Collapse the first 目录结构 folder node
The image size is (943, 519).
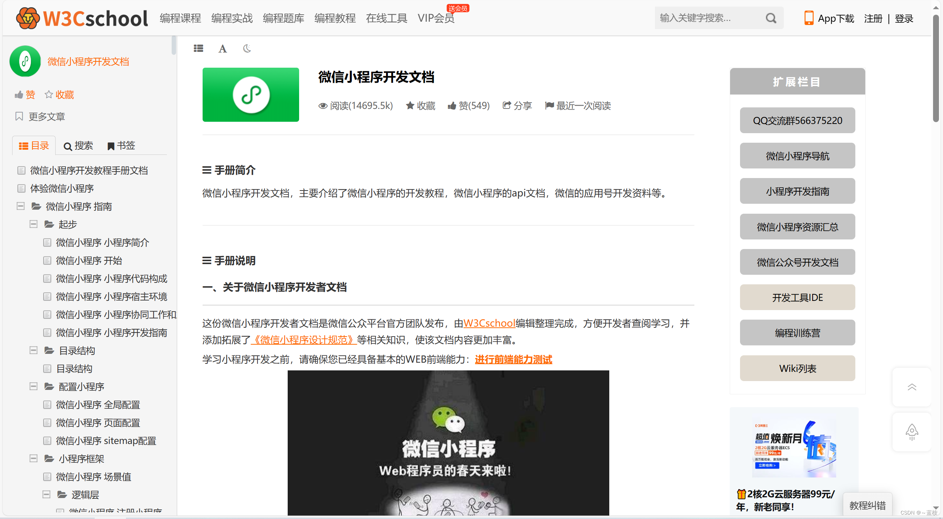click(x=34, y=350)
